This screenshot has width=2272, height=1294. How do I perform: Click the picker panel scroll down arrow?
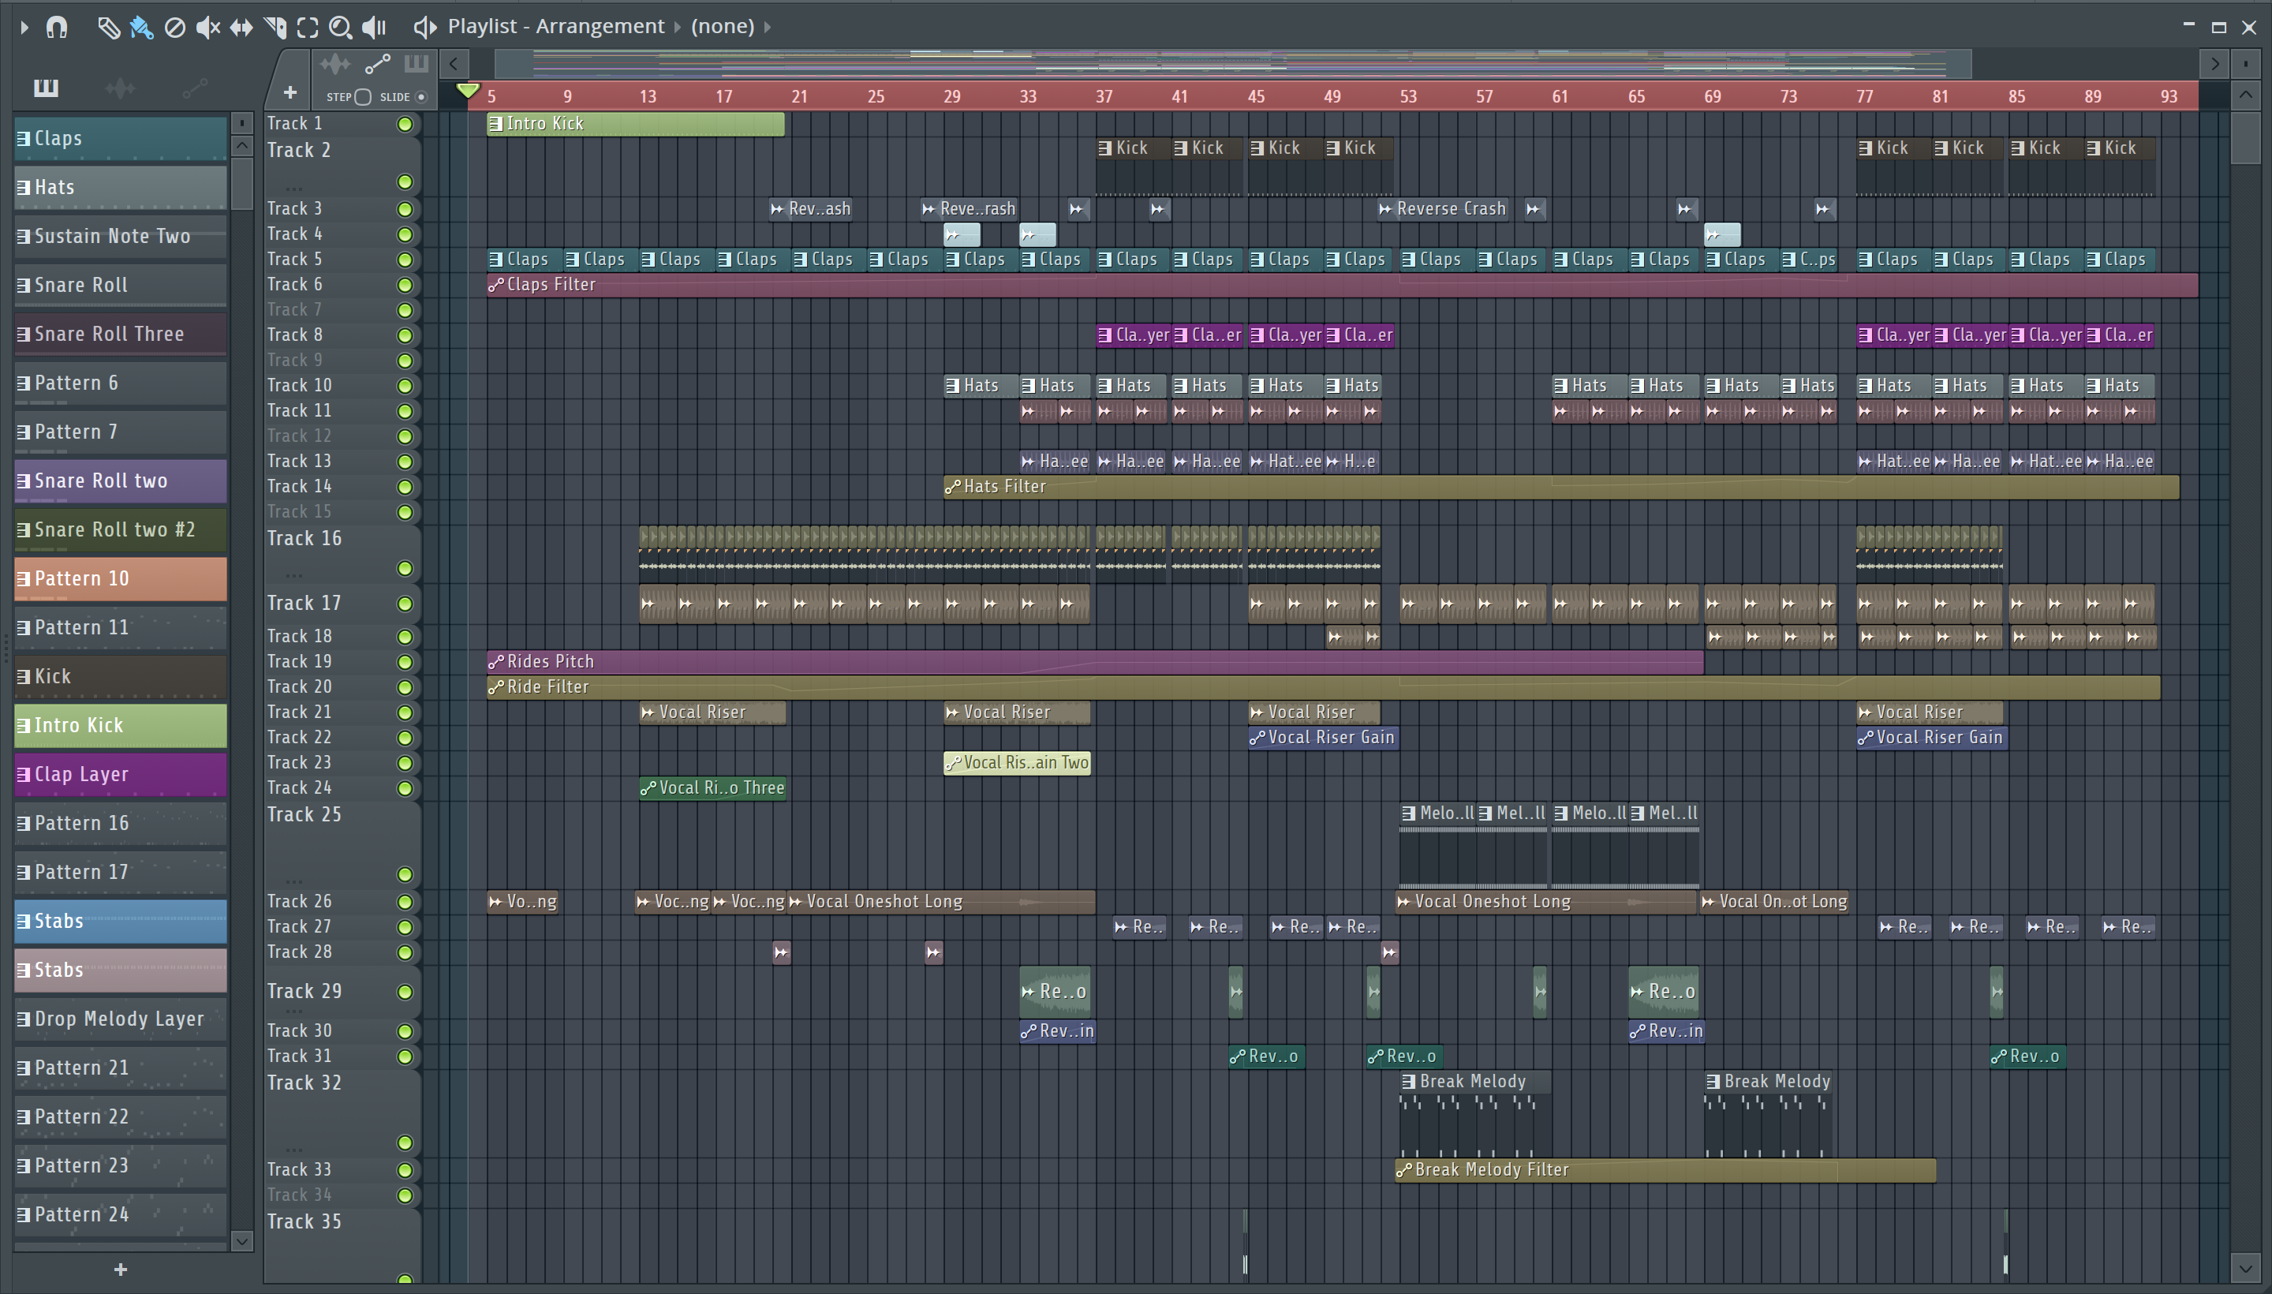(x=241, y=1240)
